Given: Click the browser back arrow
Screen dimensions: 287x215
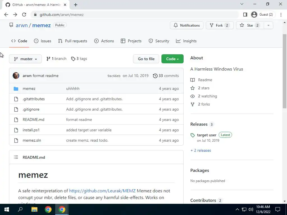Looking at the screenshot, I should tap(6, 15).
